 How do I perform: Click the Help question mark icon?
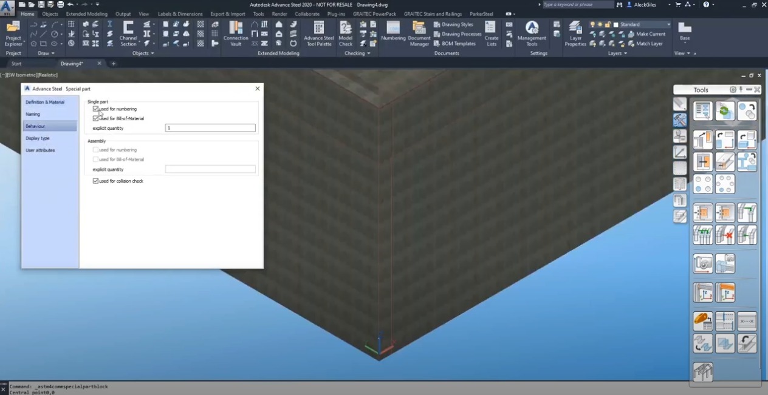(706, 4)
